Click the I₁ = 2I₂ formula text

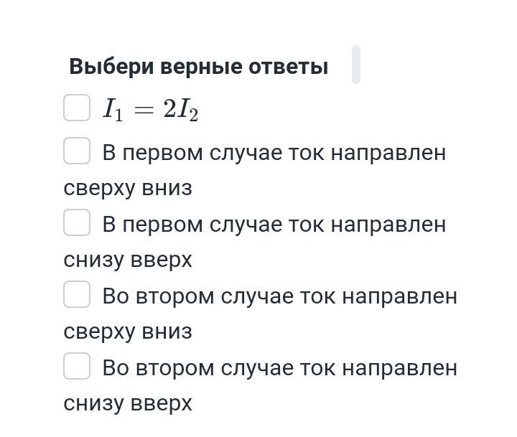click(151, 109)
